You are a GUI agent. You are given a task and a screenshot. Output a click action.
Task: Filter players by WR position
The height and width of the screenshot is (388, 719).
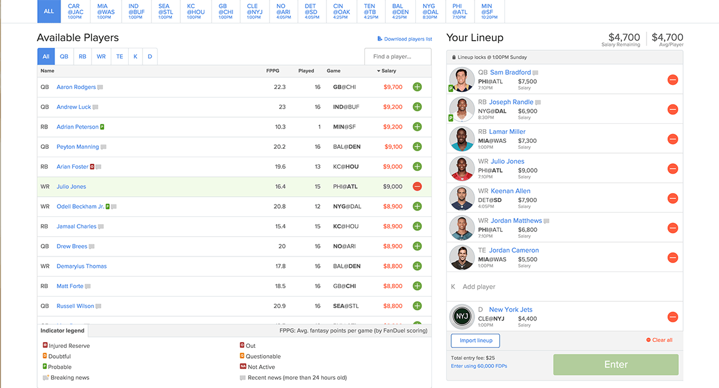(x=101, y=56)
